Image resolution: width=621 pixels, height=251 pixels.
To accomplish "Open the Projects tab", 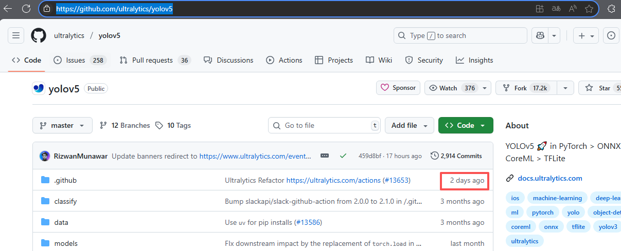I will pos(334,60).
